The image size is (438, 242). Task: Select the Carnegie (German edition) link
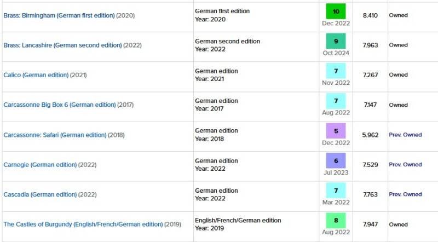(x=40, y=164)
